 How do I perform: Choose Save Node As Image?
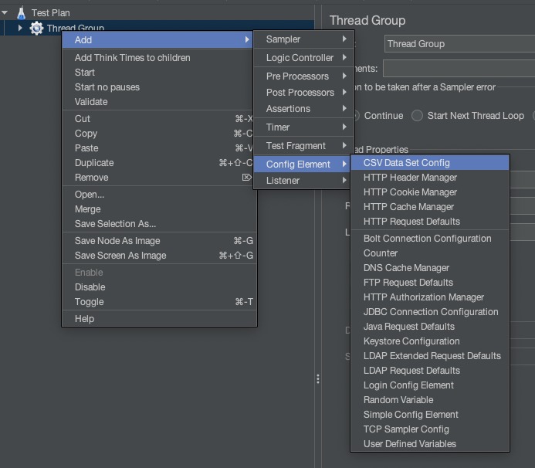(x=159, y=241)
